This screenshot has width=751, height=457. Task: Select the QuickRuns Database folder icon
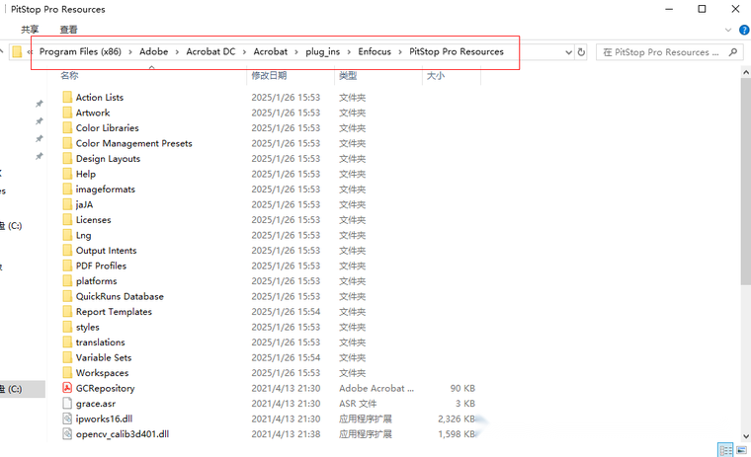coord(67,296)
